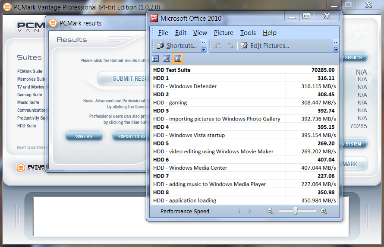The width and height of the screenshot is (384, 247).
Task: Open Edit Pictures pane
Action: pyautogui.click(x=264, y=46)
